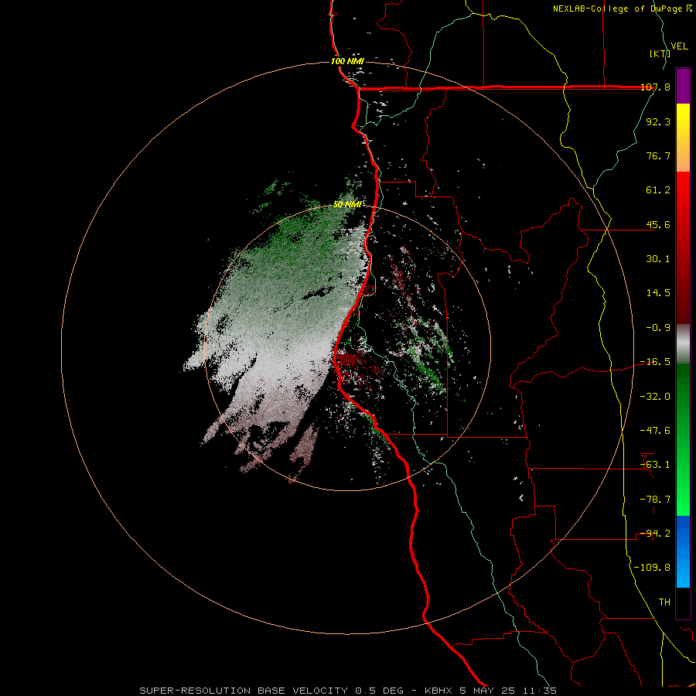The height and width of the screenshot is (696, 696).
Task: Select the -16.5 scale value
Action: coord(655,362)
